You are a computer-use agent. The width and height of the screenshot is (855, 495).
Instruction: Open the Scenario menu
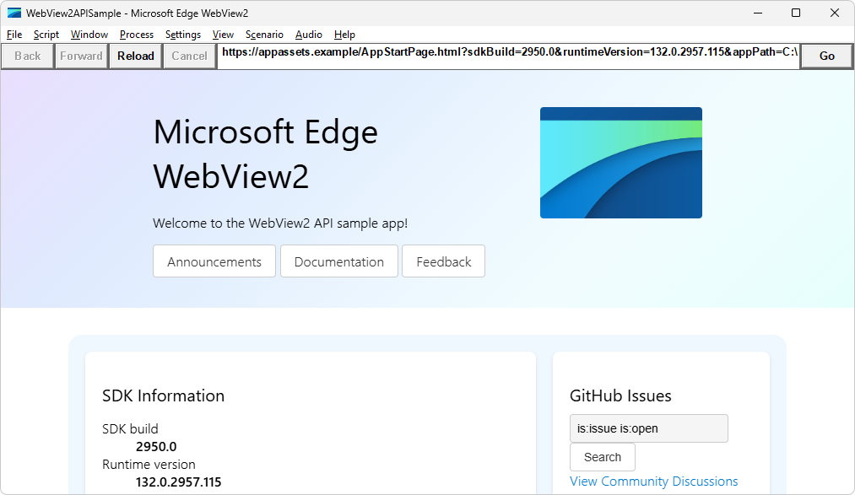[x=263, y=35]
